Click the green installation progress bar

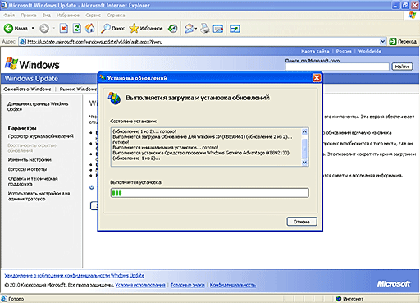tap(210, 193)
